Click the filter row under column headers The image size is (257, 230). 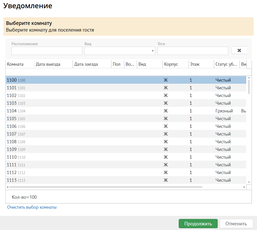[126, 72]
